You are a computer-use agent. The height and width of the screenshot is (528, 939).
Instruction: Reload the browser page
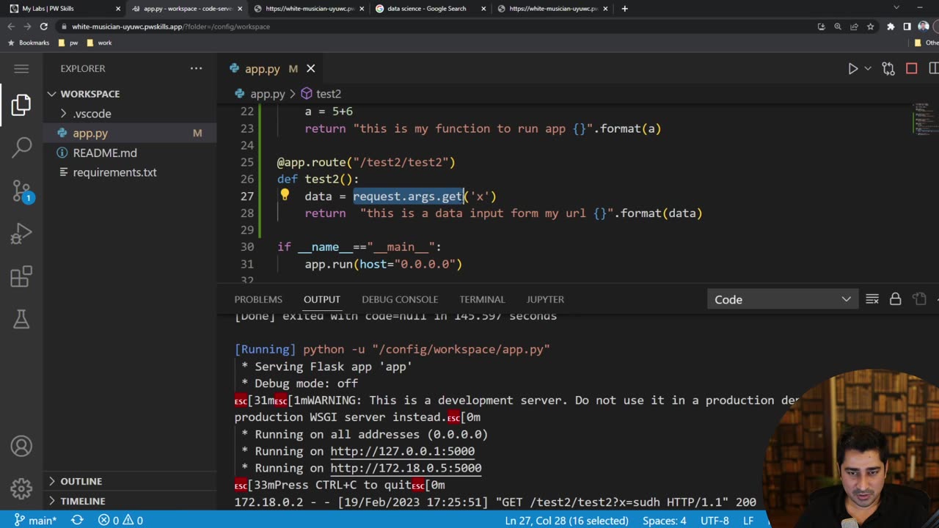(x=43, y=26)
